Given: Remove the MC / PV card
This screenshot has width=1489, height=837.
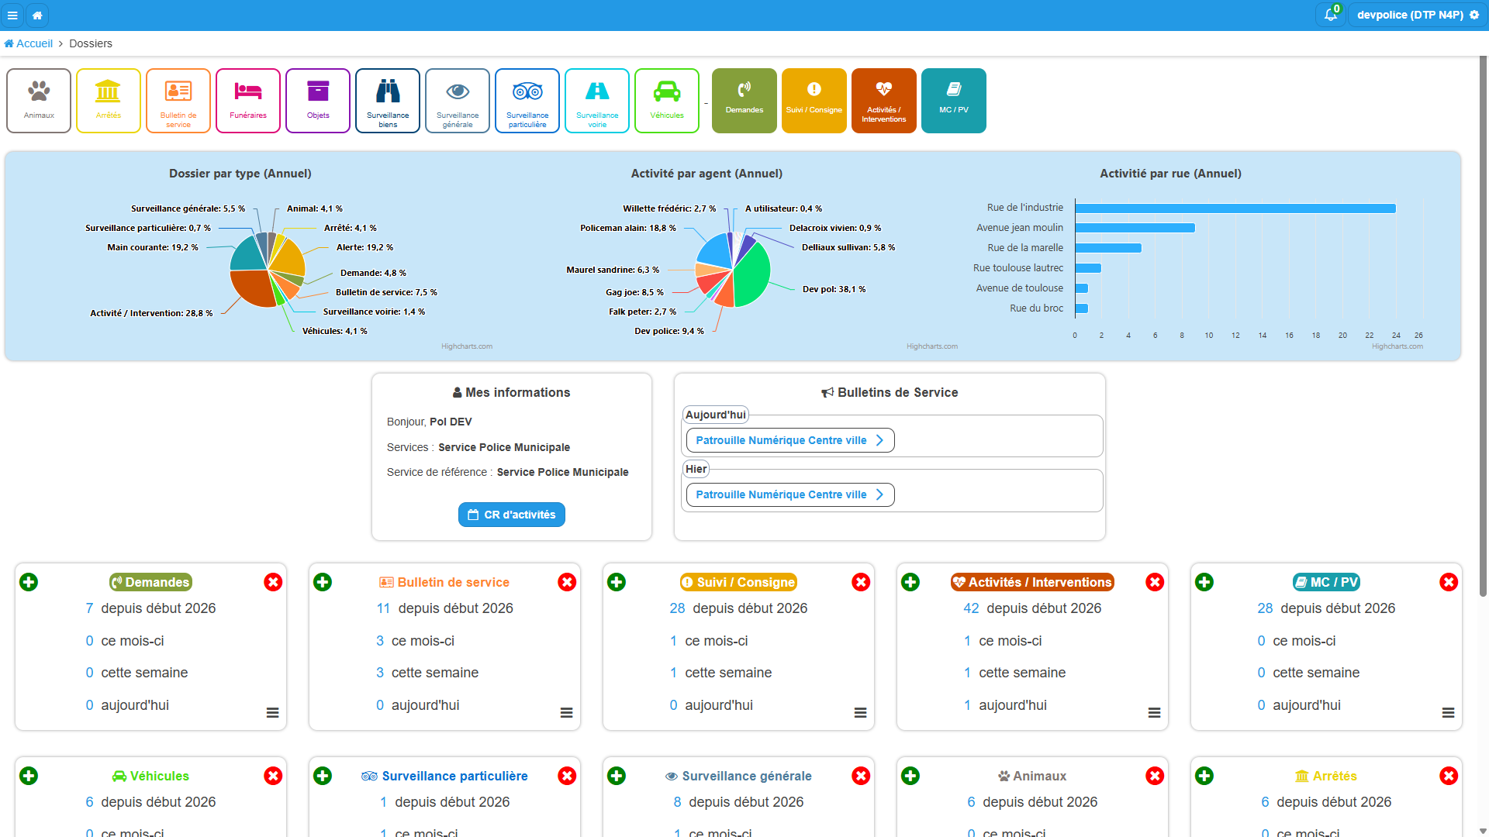Looking at the screenshot, I should [x=1449, y=582].
